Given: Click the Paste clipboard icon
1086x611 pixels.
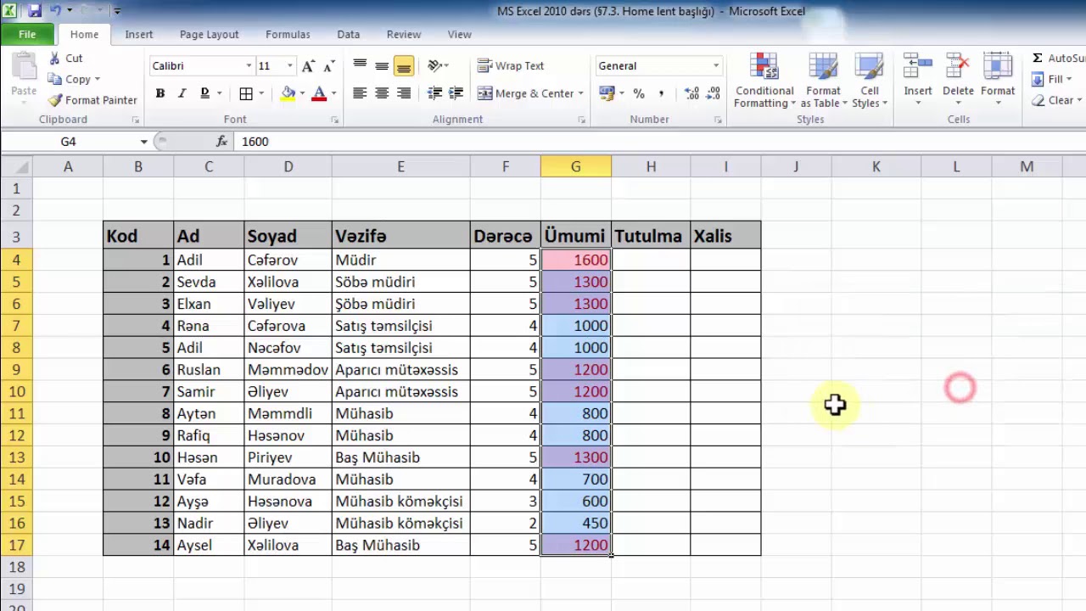Looking at the screenshot, I should tap(24, 68).
